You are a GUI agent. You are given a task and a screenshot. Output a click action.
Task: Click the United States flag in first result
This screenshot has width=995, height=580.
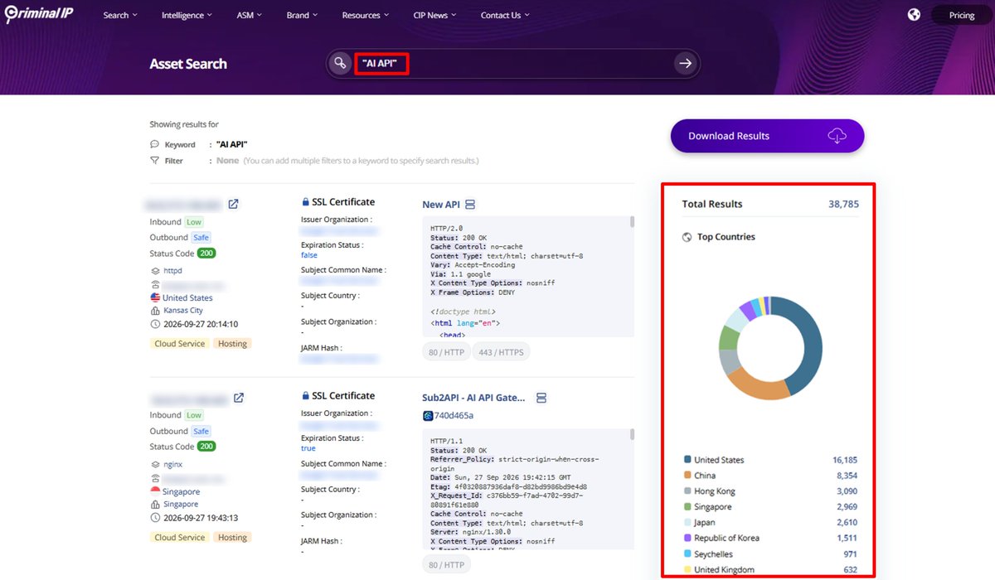(x=155, y=297)
